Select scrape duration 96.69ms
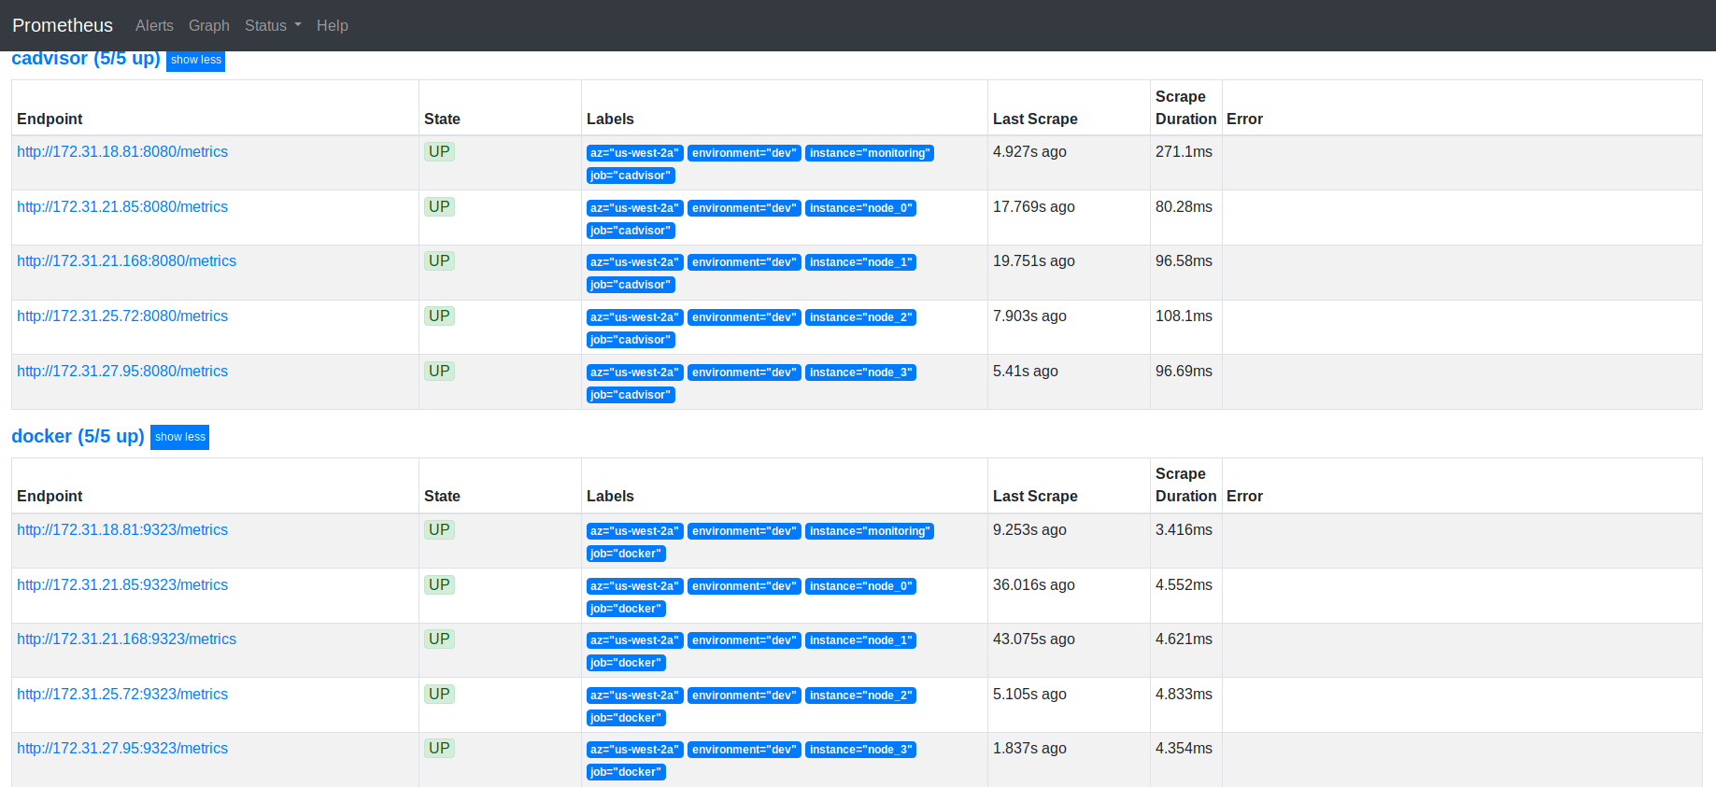Screen dimensions: 1716x787 point(1184,371)
